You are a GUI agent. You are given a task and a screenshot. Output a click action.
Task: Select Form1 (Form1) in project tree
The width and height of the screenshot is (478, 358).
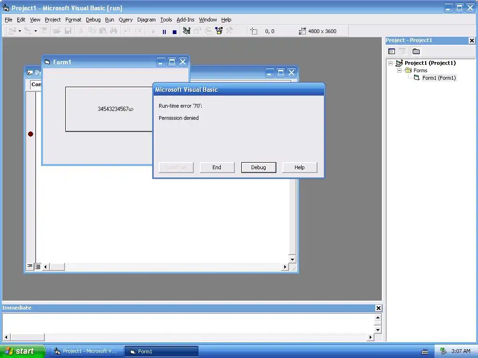click(x=439, y=78)
